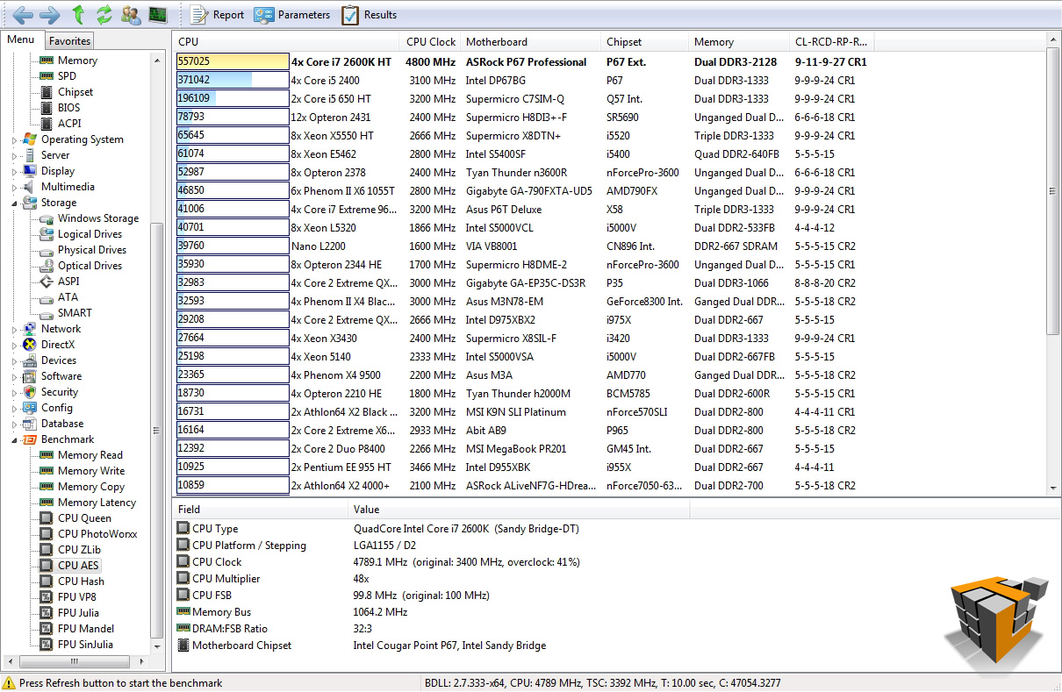Image resolution: width=1062 pixels, height=692 pixels.
Task: Select FPU Julia benchmark
Action: point(78,613)
